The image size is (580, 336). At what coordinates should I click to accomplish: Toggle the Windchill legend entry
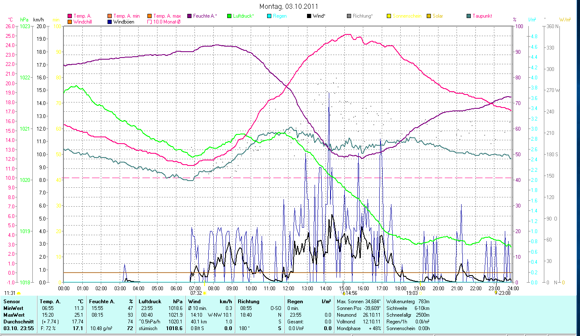pyautogui.click(x=82, y=22)
